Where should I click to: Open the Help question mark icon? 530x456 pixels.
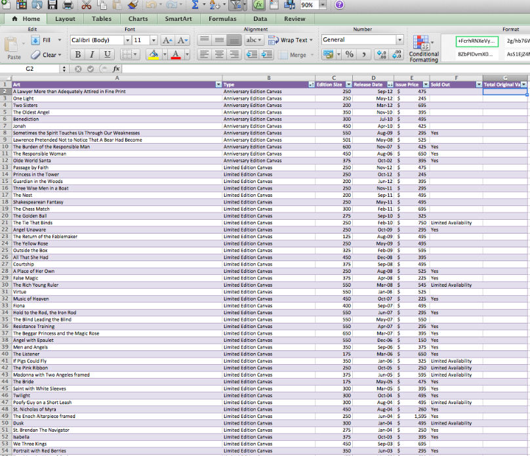click(339, 5)
